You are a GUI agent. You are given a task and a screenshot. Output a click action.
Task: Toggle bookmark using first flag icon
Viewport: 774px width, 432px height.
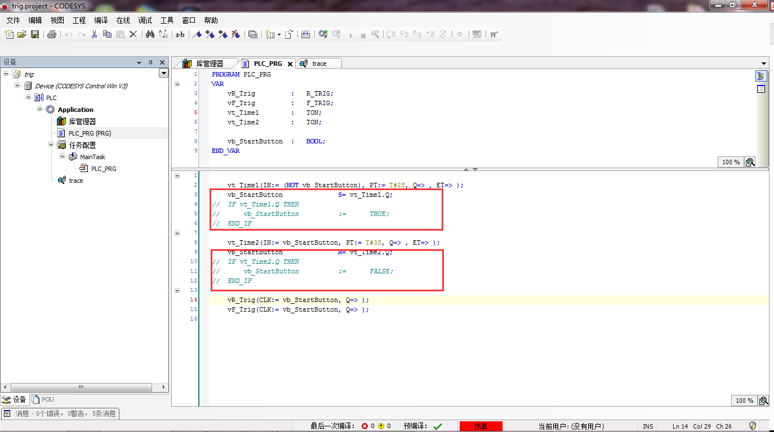pos(197,34)
